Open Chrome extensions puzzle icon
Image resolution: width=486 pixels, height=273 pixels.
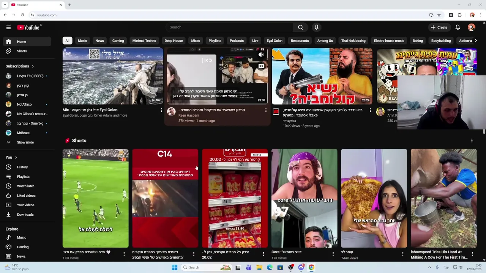(x=460, y=15)
